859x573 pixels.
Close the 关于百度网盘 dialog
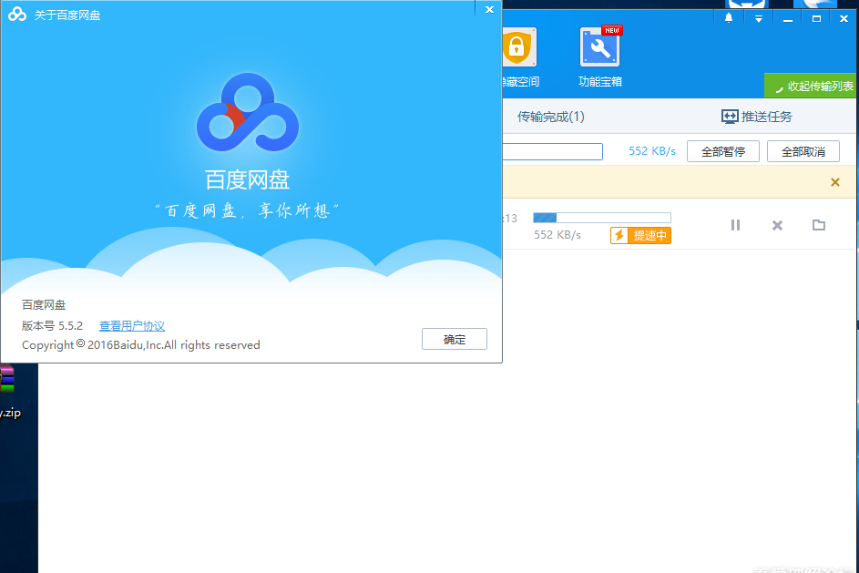point(490,9)
